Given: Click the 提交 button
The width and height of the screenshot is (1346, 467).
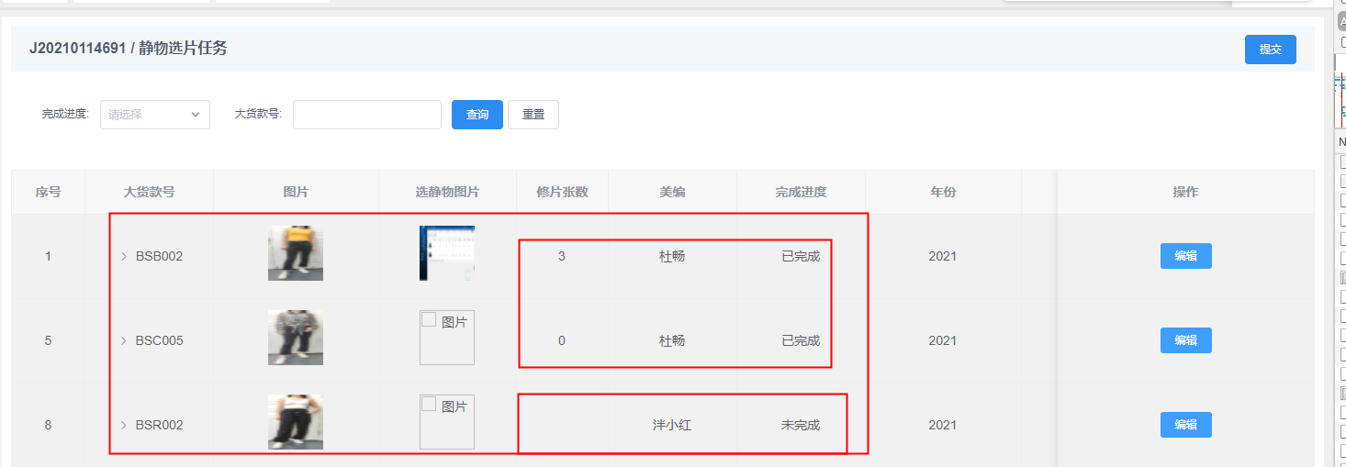Looking at the screenshot, I should tap(1270, 50).
